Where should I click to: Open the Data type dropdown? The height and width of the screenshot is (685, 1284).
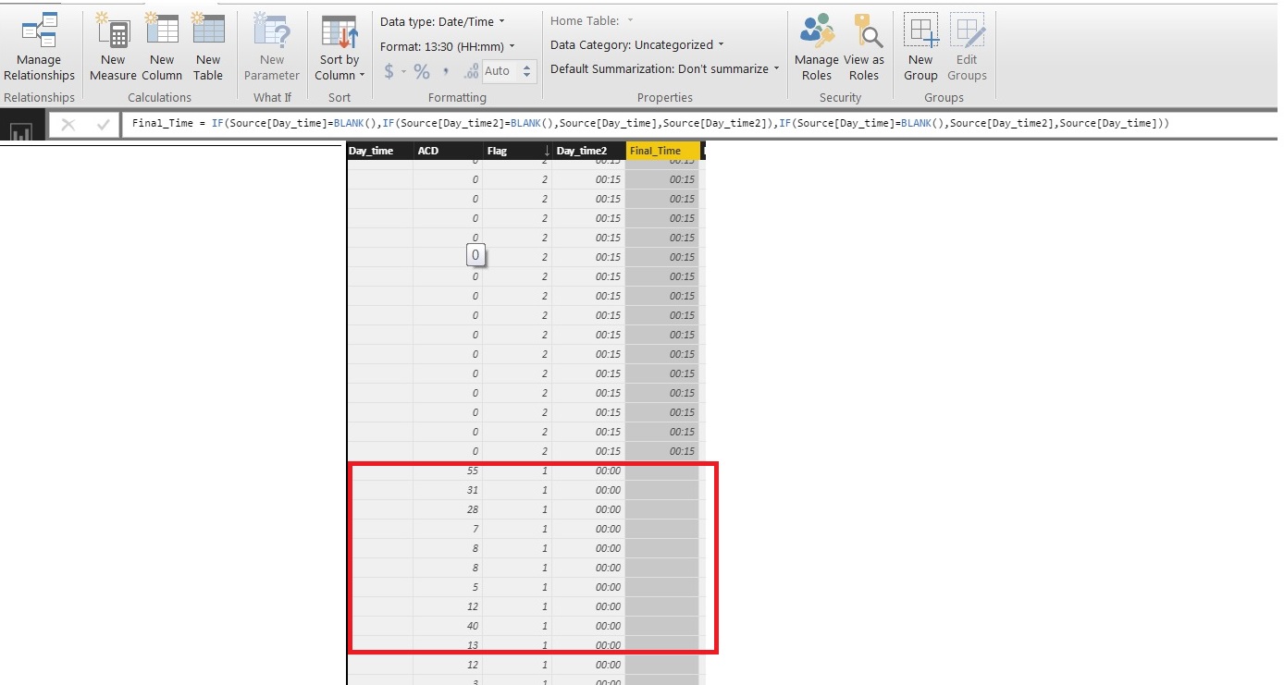tap(443, 21)
